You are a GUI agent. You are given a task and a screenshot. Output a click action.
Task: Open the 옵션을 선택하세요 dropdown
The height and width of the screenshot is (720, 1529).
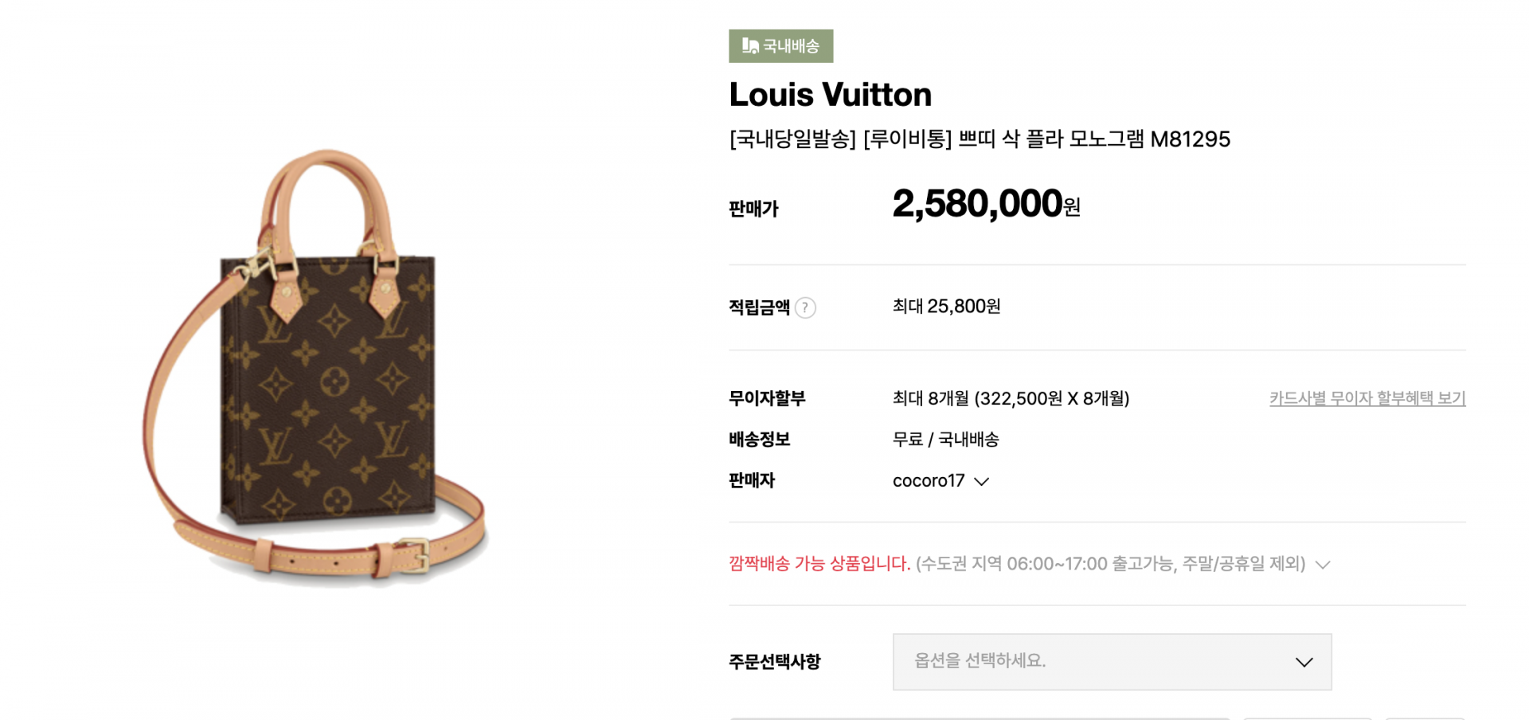[x=1111, y=661]
